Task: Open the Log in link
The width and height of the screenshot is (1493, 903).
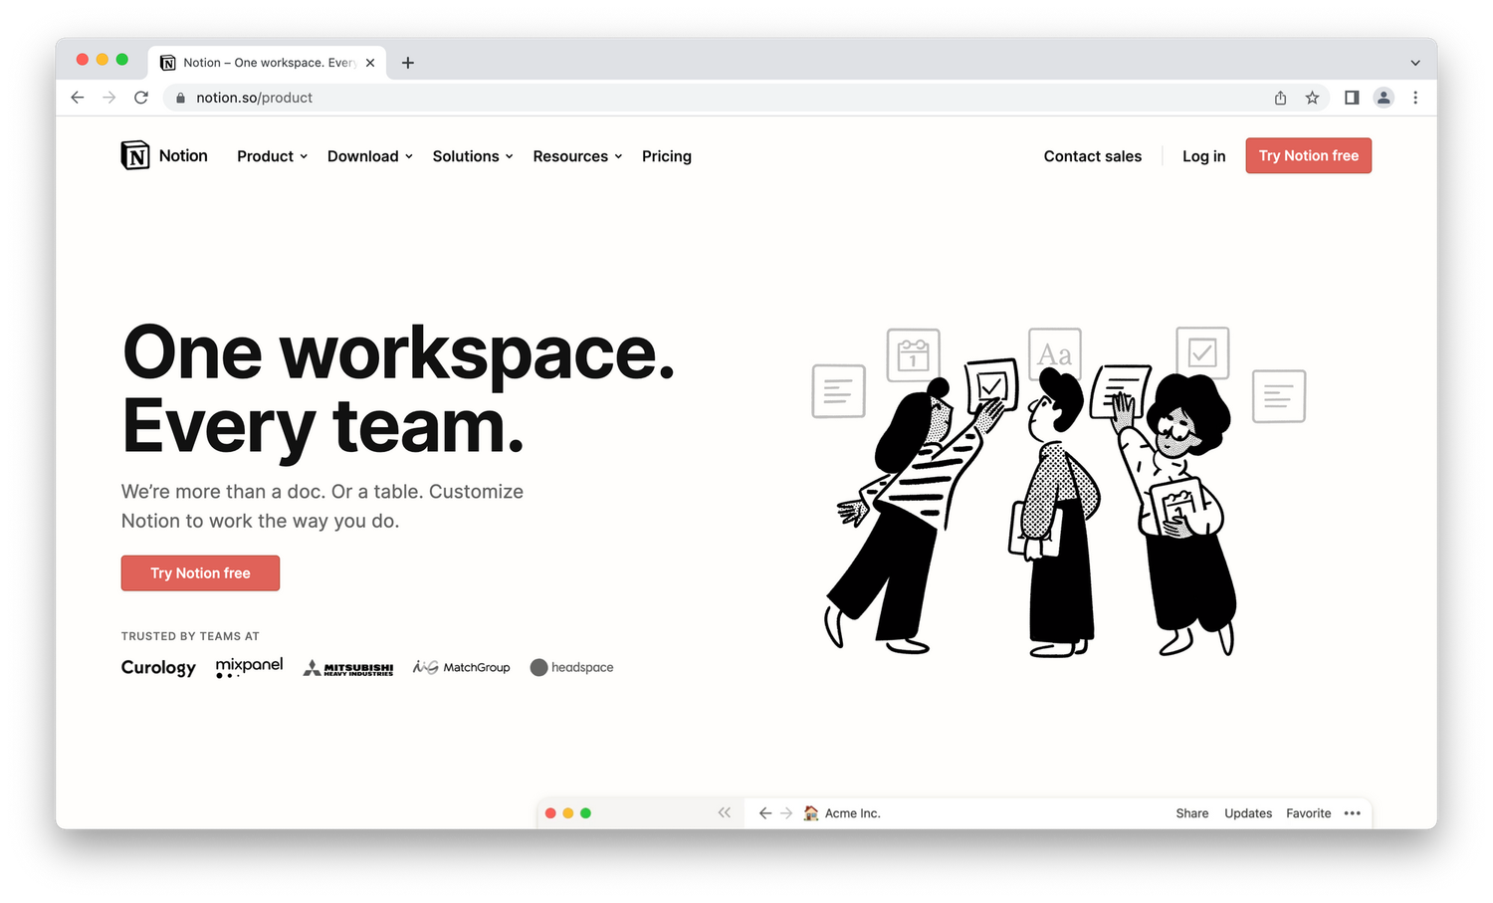Action: pos(1203,156)
